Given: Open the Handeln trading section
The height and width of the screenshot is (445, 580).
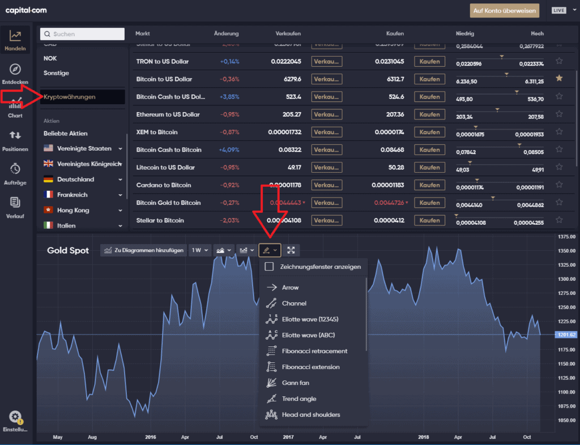Looking at the screenshot, I should 15,40.
